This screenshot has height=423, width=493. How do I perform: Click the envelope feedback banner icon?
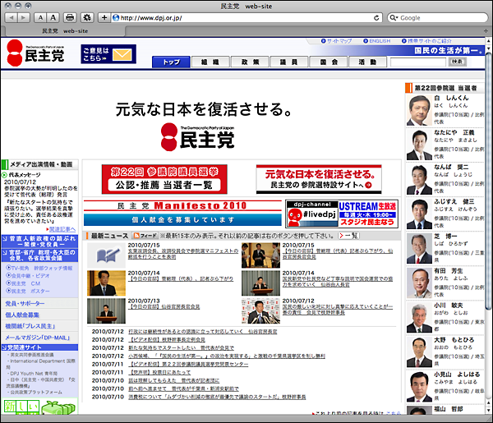tap(123, 54)
